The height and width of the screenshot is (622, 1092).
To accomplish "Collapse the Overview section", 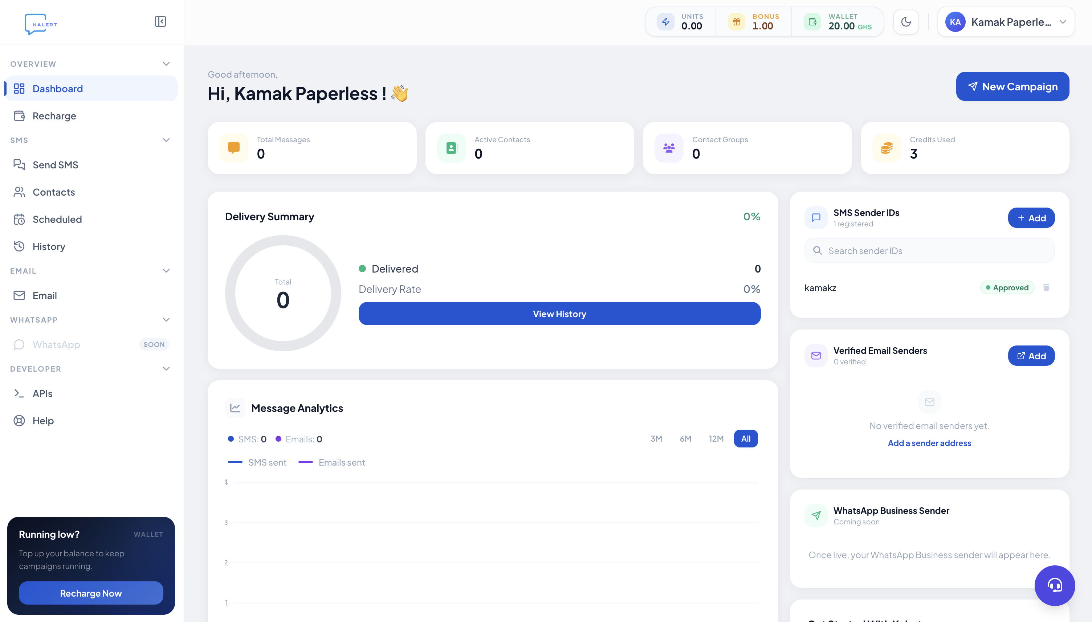I will (x=166, y=64).
